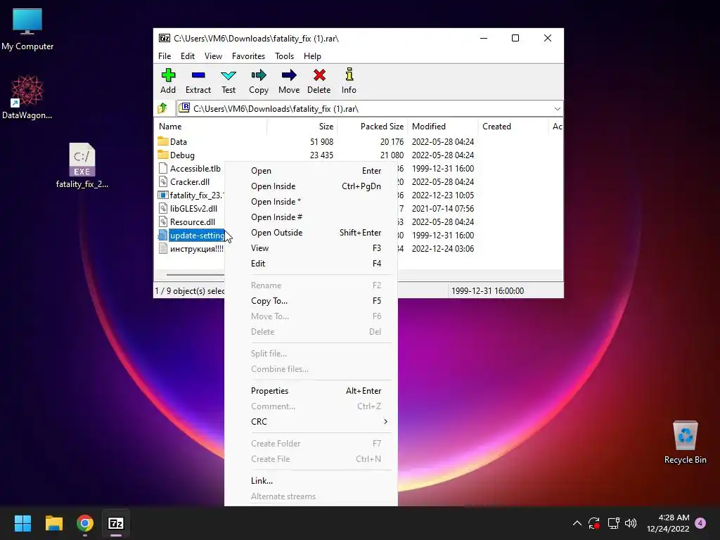
Task: Open the Edit menu
Action: tap(187, 56)
